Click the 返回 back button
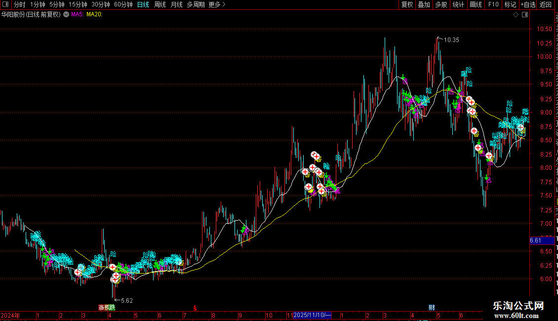558x321 pixels. coord(546,4)
